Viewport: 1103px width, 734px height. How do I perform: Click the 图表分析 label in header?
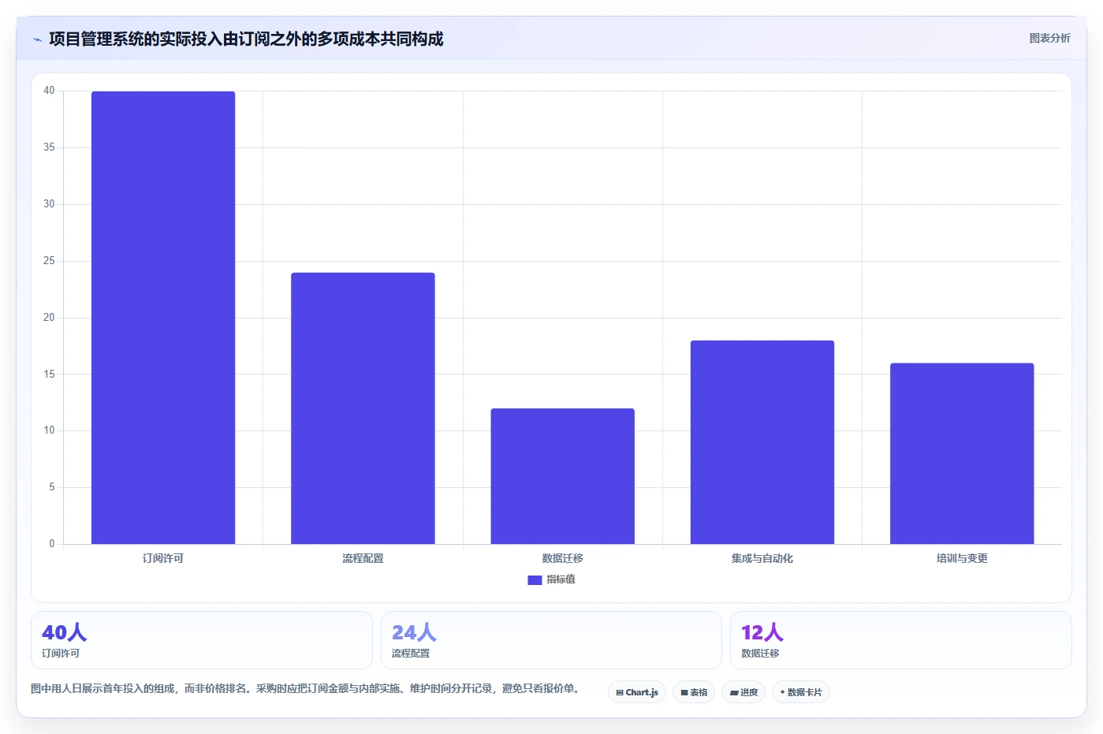(x=1049, y=38)
